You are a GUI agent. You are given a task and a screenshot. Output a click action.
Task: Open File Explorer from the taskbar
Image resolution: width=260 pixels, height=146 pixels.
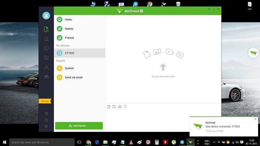105,142
